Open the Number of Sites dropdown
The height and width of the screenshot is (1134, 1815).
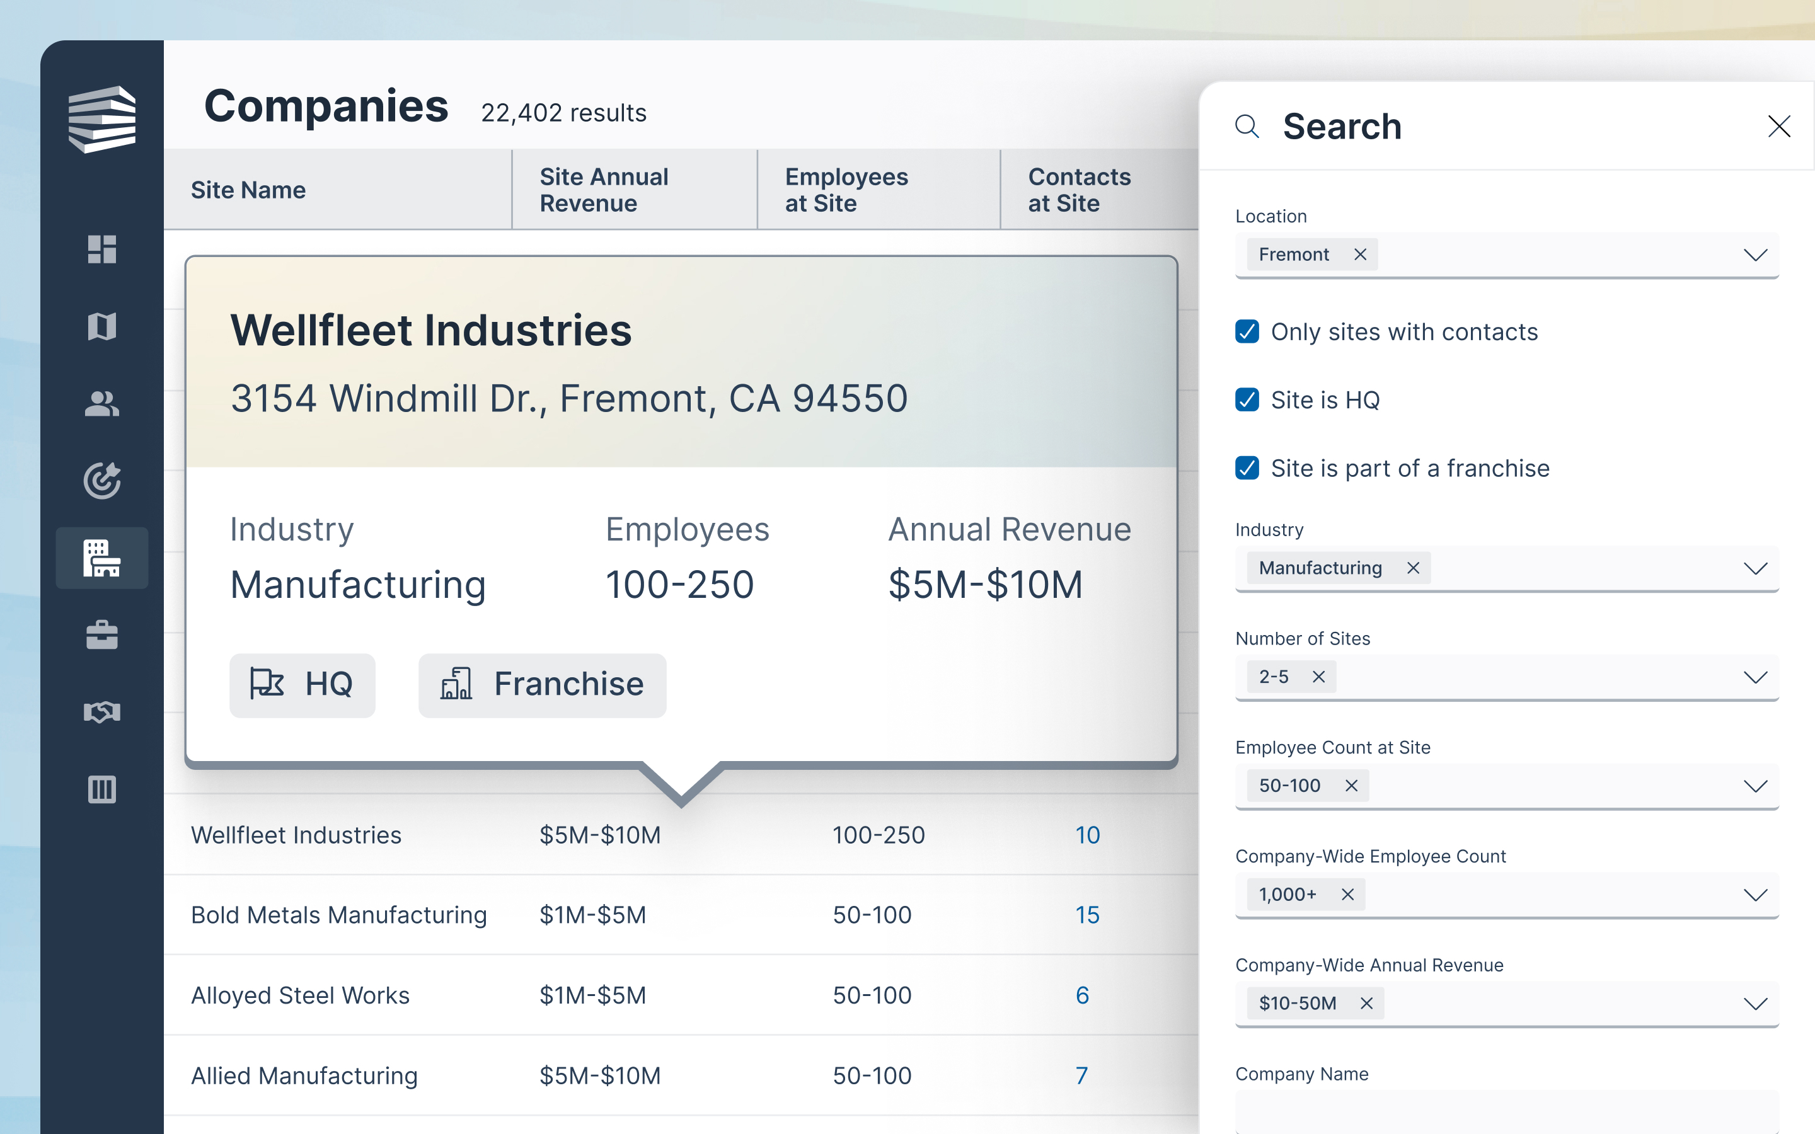pyautogui.click(x=1755, y=677)
